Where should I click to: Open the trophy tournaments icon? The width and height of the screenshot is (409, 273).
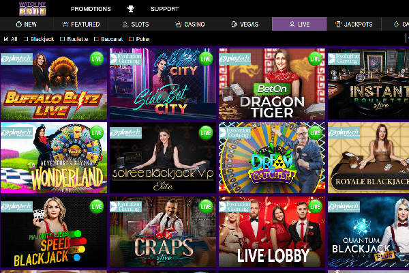[131, 9]
